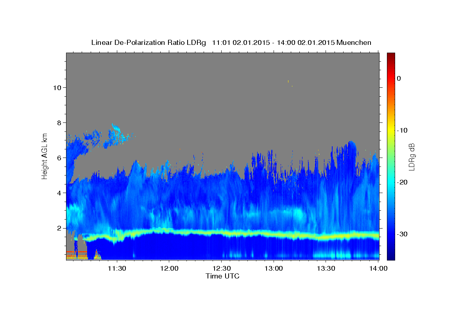Click the colorbar value -30
The image size is (469, 312).
[403, 234]
